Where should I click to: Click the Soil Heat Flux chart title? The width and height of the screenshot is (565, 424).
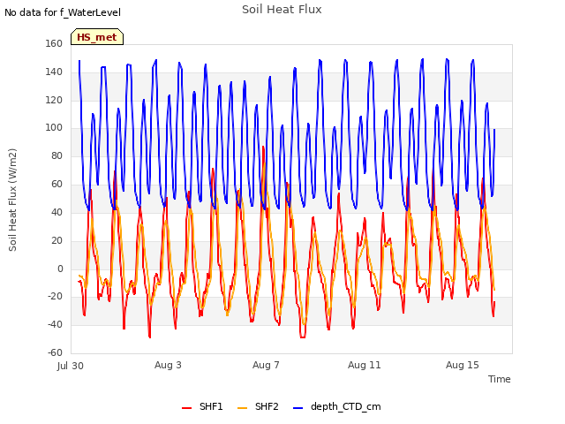point(282,10)
